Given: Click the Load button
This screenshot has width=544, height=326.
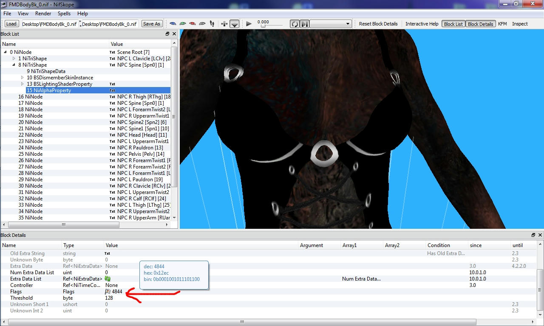Looking at the screenshot, I should pos(11,24).
